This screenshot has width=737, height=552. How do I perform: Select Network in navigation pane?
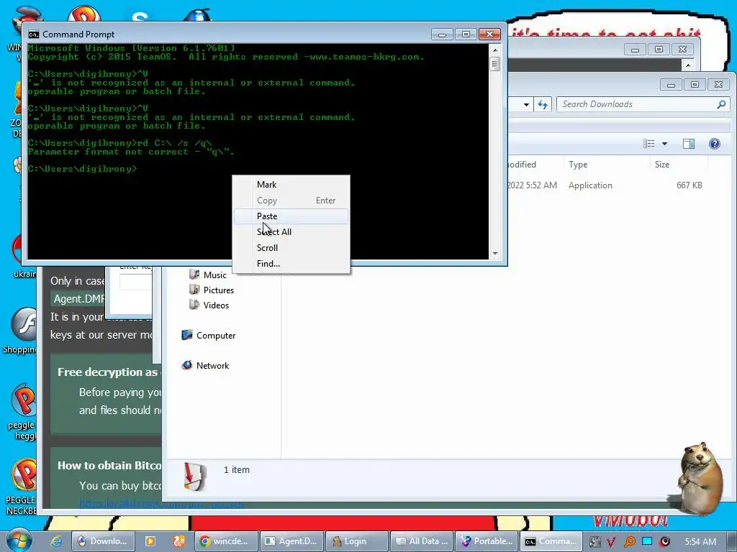click(205, 366)
